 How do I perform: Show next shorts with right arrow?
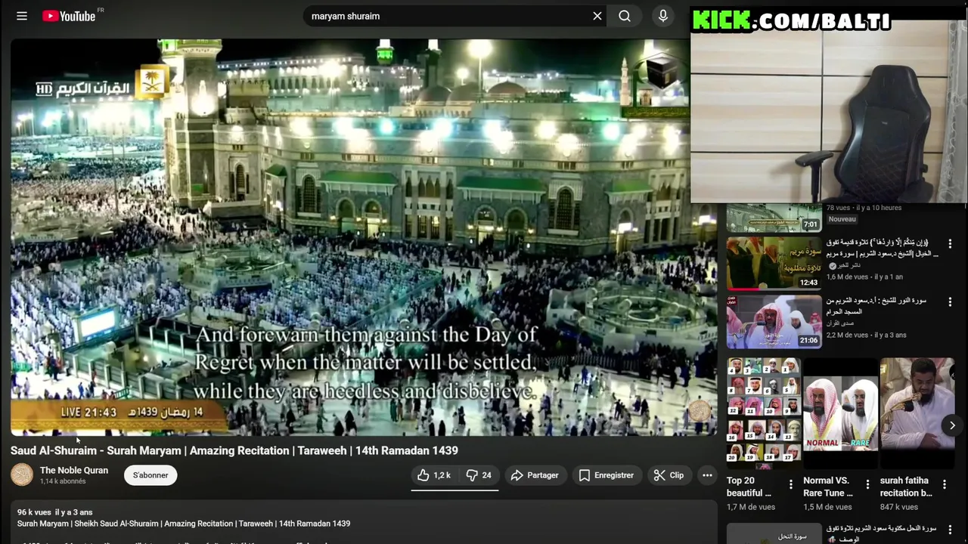pos(952,425)
